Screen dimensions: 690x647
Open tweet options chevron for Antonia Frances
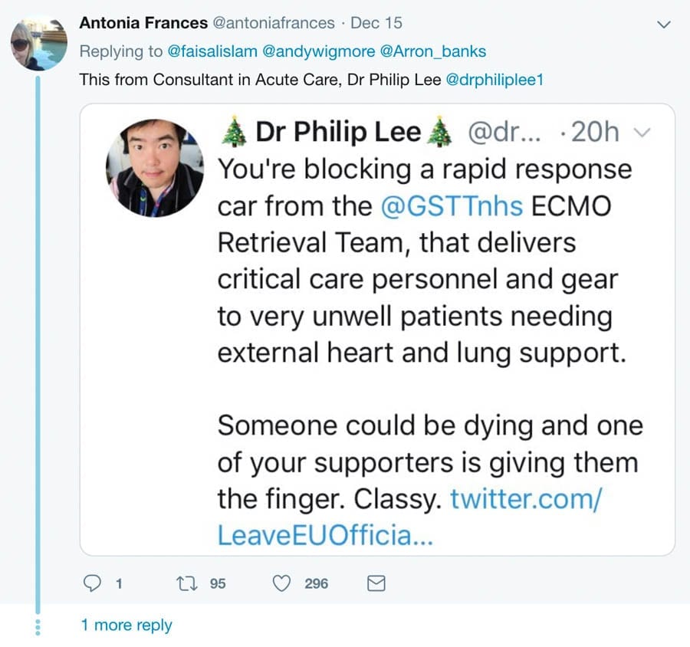click(x=664, y=25)
